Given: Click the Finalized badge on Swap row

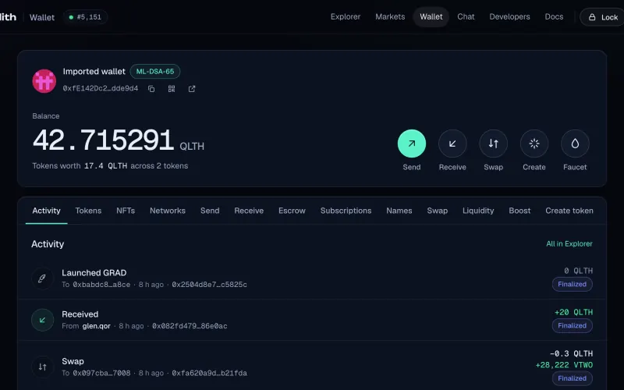Looking at the screenshot, I should tap(573, 378).
